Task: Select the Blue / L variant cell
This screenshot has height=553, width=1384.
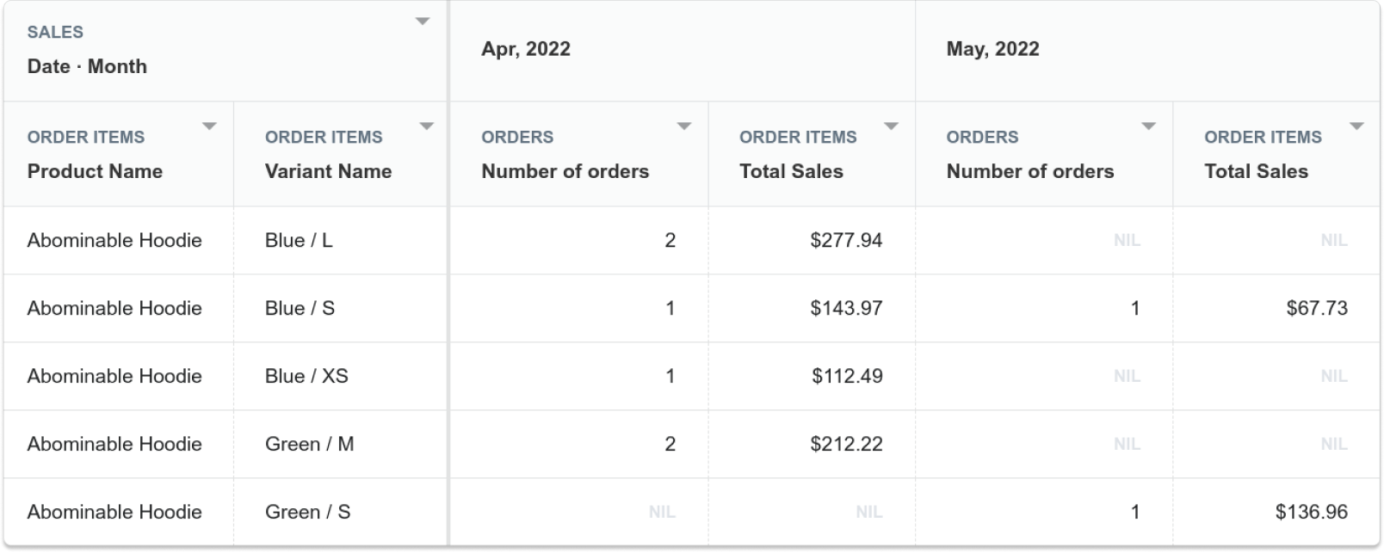Action: [299, 240]
